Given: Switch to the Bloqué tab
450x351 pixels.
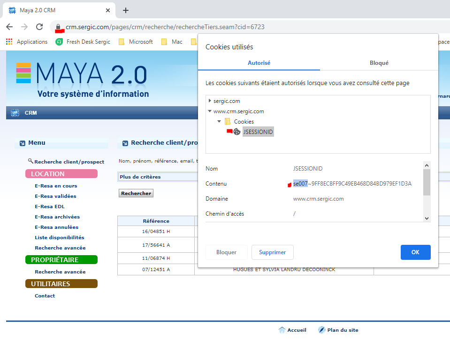Looking at the screenshot, I should (x=379, y=63).
